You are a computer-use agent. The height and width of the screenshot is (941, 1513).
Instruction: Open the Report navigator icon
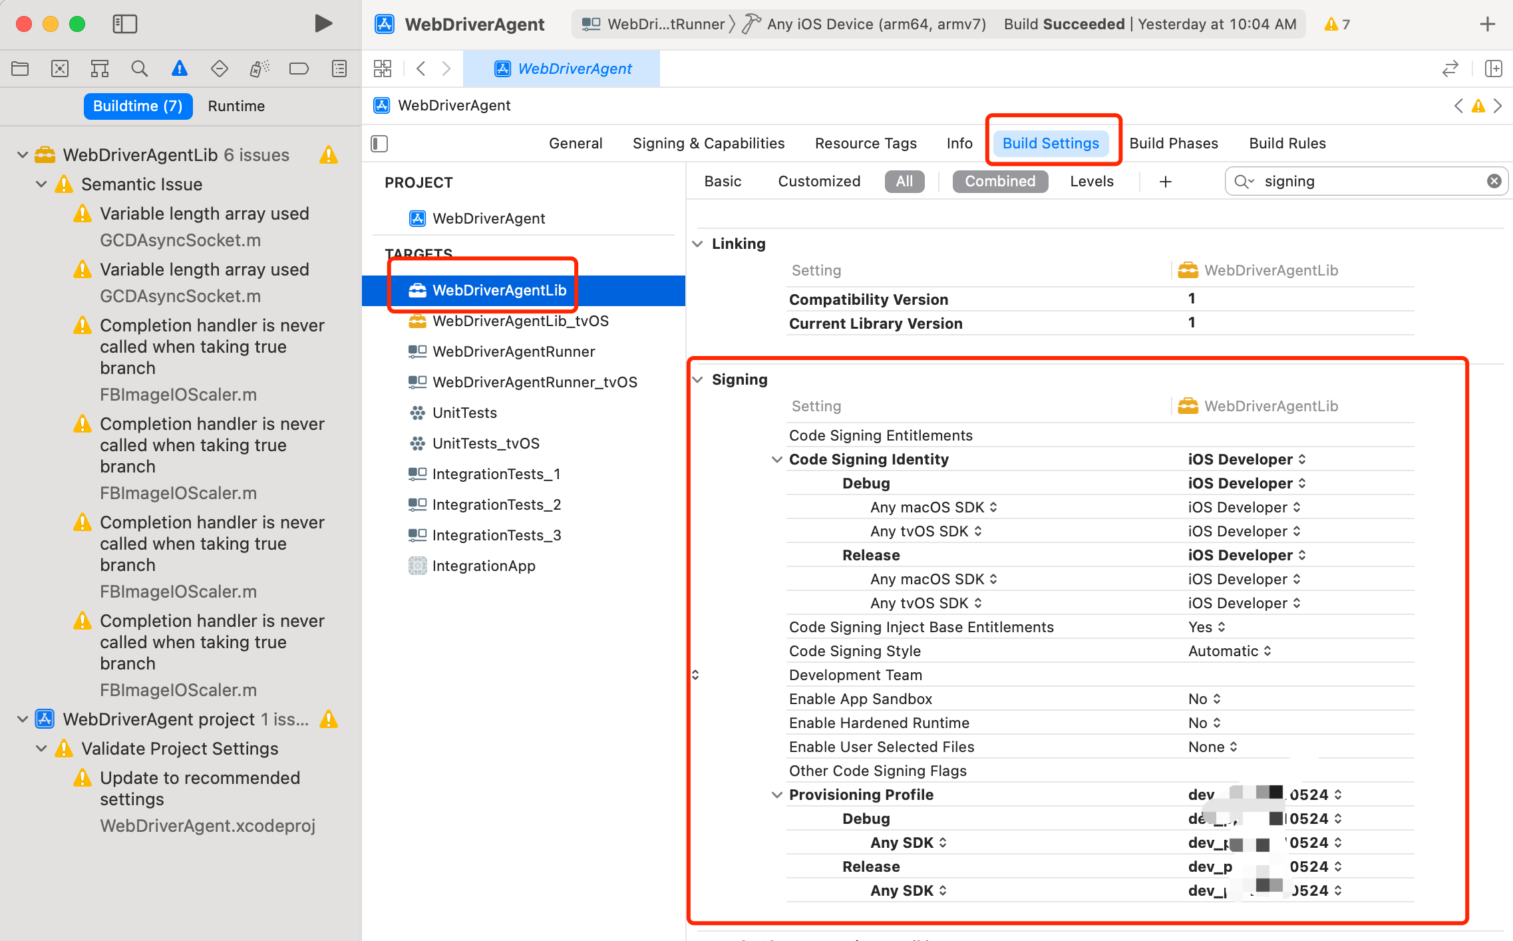click(339, 69)
